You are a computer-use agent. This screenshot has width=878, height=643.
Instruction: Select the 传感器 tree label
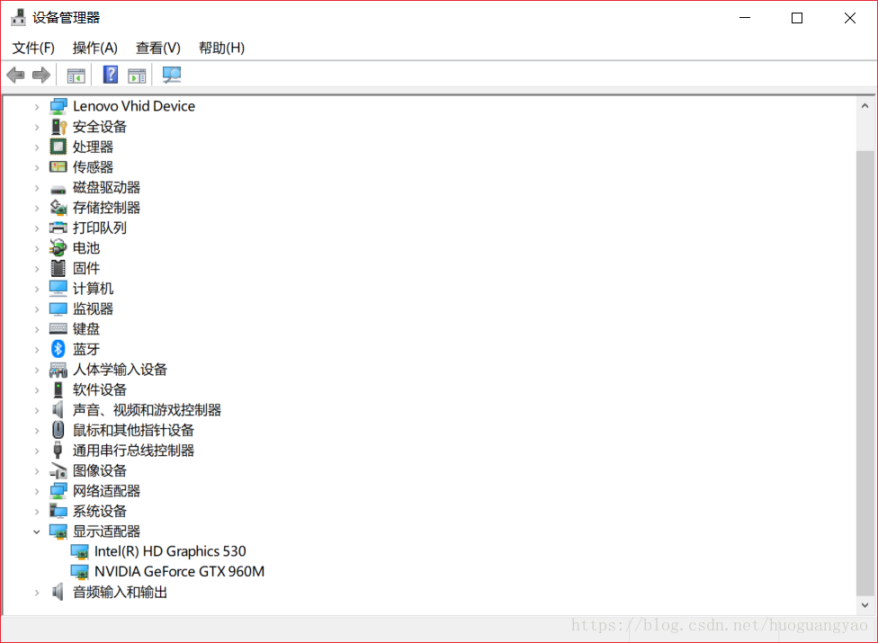[93, 166]
